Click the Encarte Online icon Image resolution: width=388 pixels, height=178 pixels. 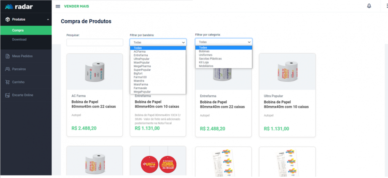click(x=8, y=95)
